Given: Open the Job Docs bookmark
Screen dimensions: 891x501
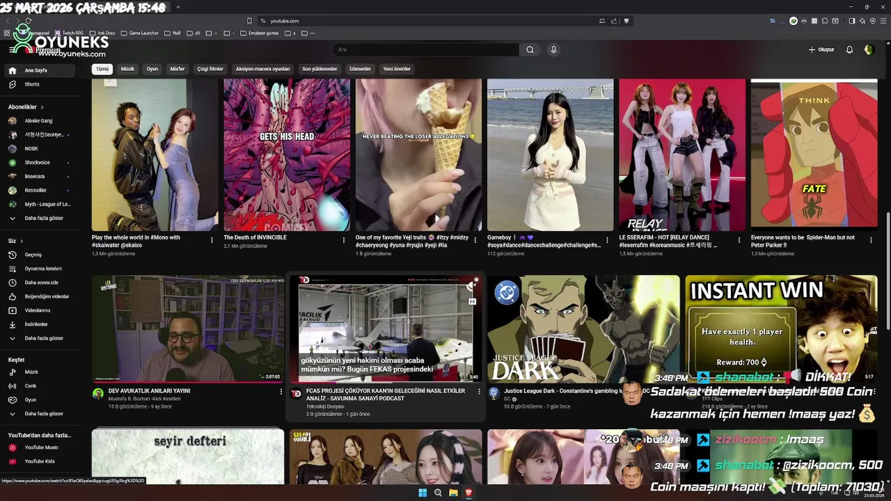Looking at the screenshot, I should [102, 33].
